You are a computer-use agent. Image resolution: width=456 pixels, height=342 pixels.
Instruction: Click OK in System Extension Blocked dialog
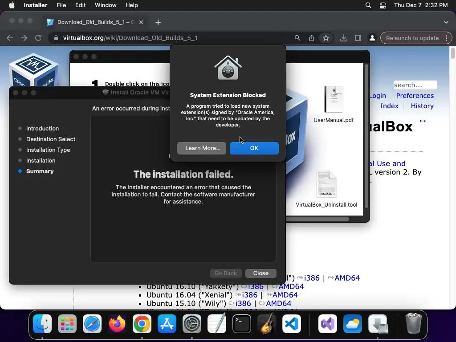click(x=254, y=148)
